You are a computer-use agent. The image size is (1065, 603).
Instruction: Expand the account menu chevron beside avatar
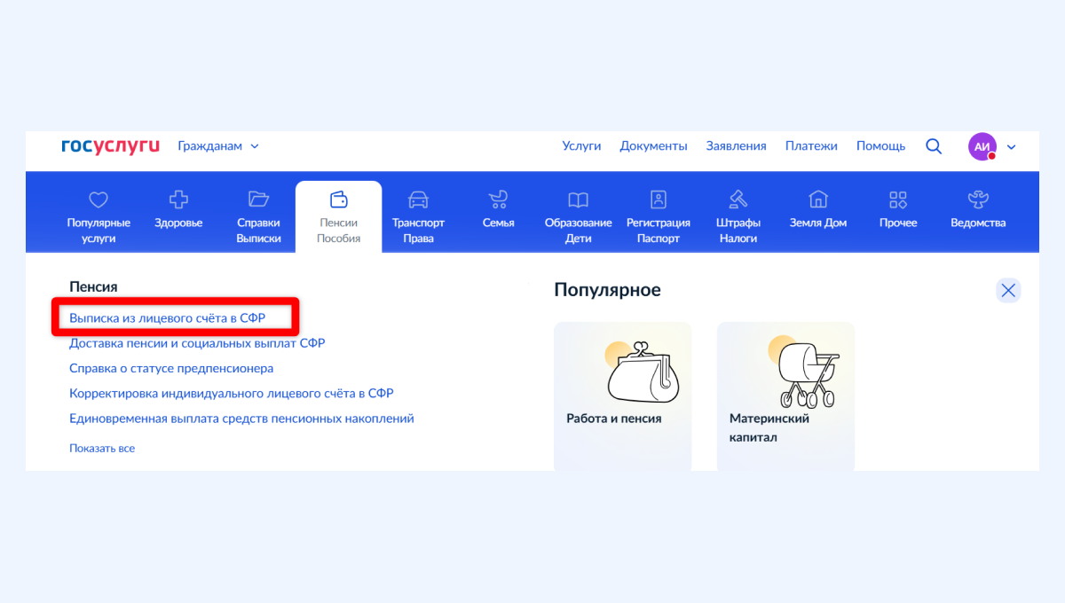[1011, 147]
